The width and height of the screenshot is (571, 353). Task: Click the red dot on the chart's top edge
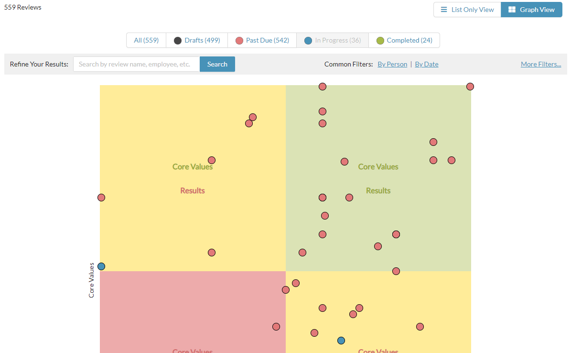pos(322,87)
